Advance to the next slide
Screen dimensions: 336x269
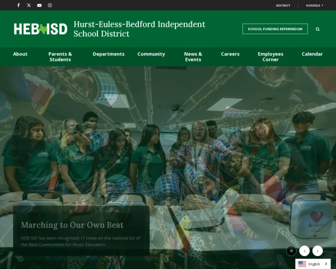[318, 251]
